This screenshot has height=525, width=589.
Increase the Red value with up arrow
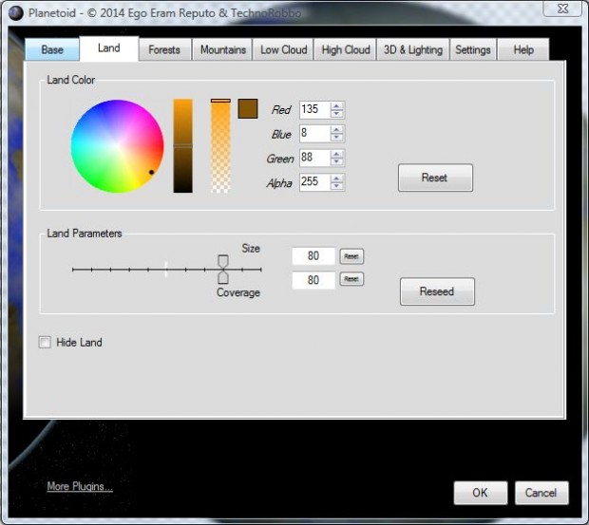tap(337, 105)
